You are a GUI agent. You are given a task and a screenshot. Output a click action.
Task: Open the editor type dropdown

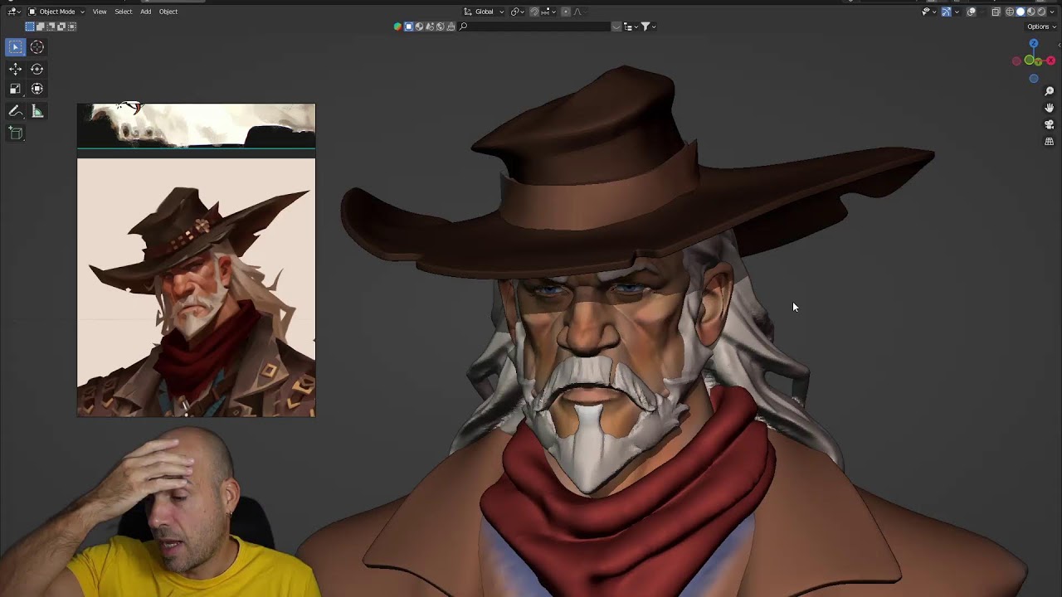coord(14,12)
